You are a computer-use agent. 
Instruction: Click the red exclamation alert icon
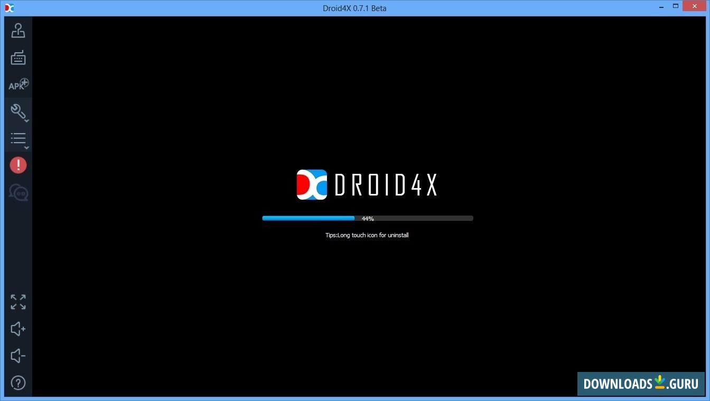click(x=18, y=165)
